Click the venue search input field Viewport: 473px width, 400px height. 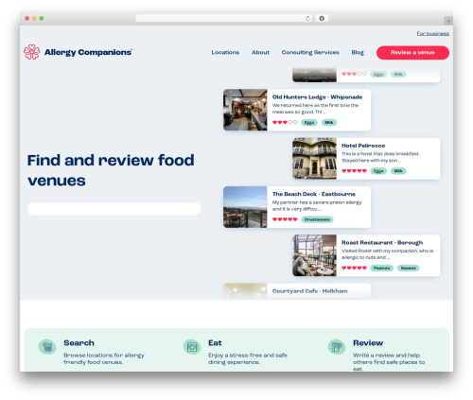[x=114, y=209]
